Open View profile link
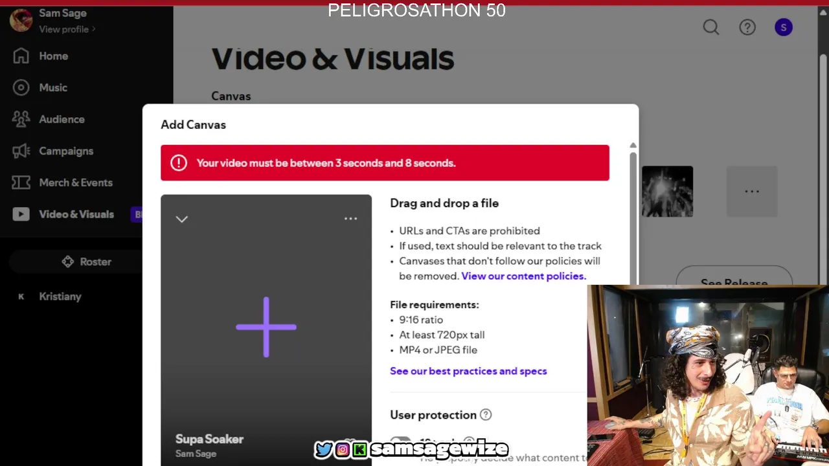The width and height of the screenshot is (829, 466). click(67, 29)
